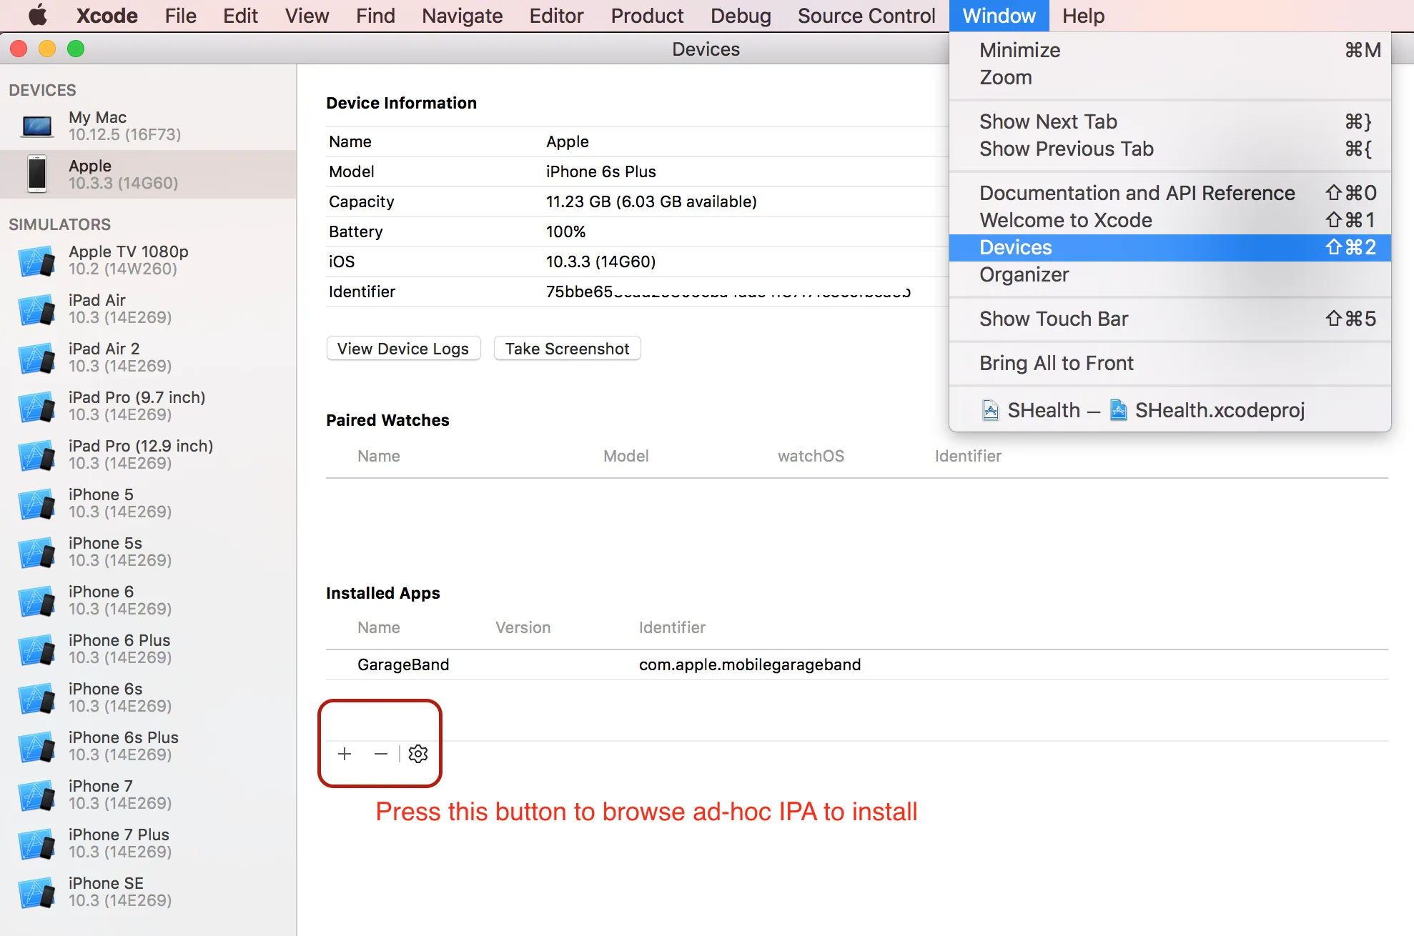Click Bring All to Front
The image size is (1414, 936).
click(x=1056, y=363)
